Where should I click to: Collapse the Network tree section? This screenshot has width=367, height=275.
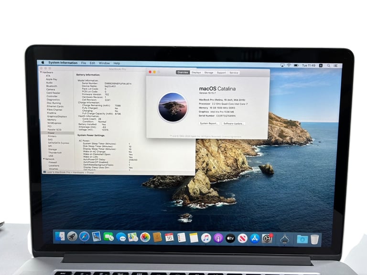[44, 159]
